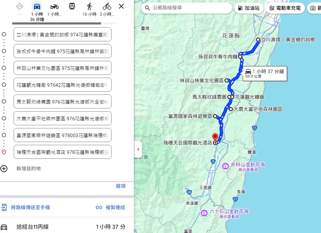Switch to cycling travel mode
Viewport: 321px width, 233px height.
tap(107, 7)
